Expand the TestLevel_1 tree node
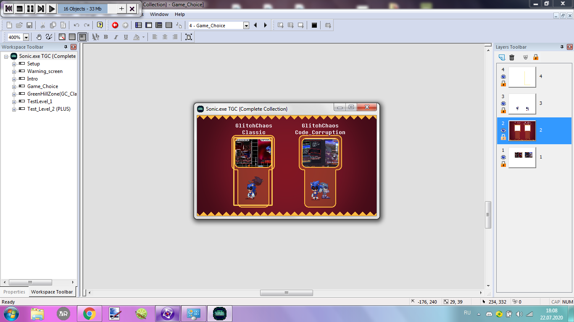The image size is (574, 322). point(14,101)
